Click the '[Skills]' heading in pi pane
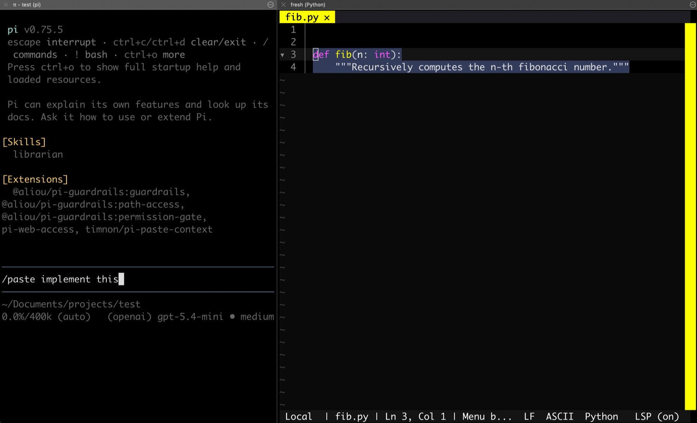Image resolution: width=697 pixels, height=423 pixels. 24,142
